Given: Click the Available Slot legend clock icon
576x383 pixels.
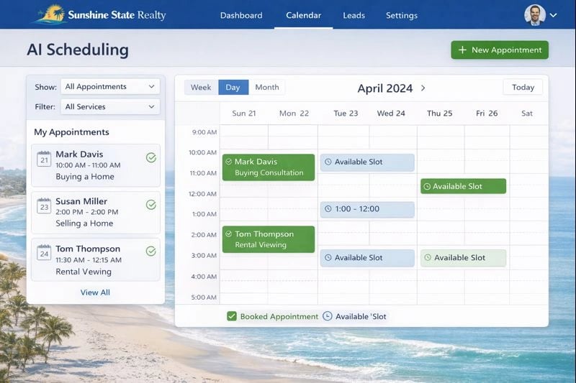Looking at the screenshot, I should (x=328, y=316).
